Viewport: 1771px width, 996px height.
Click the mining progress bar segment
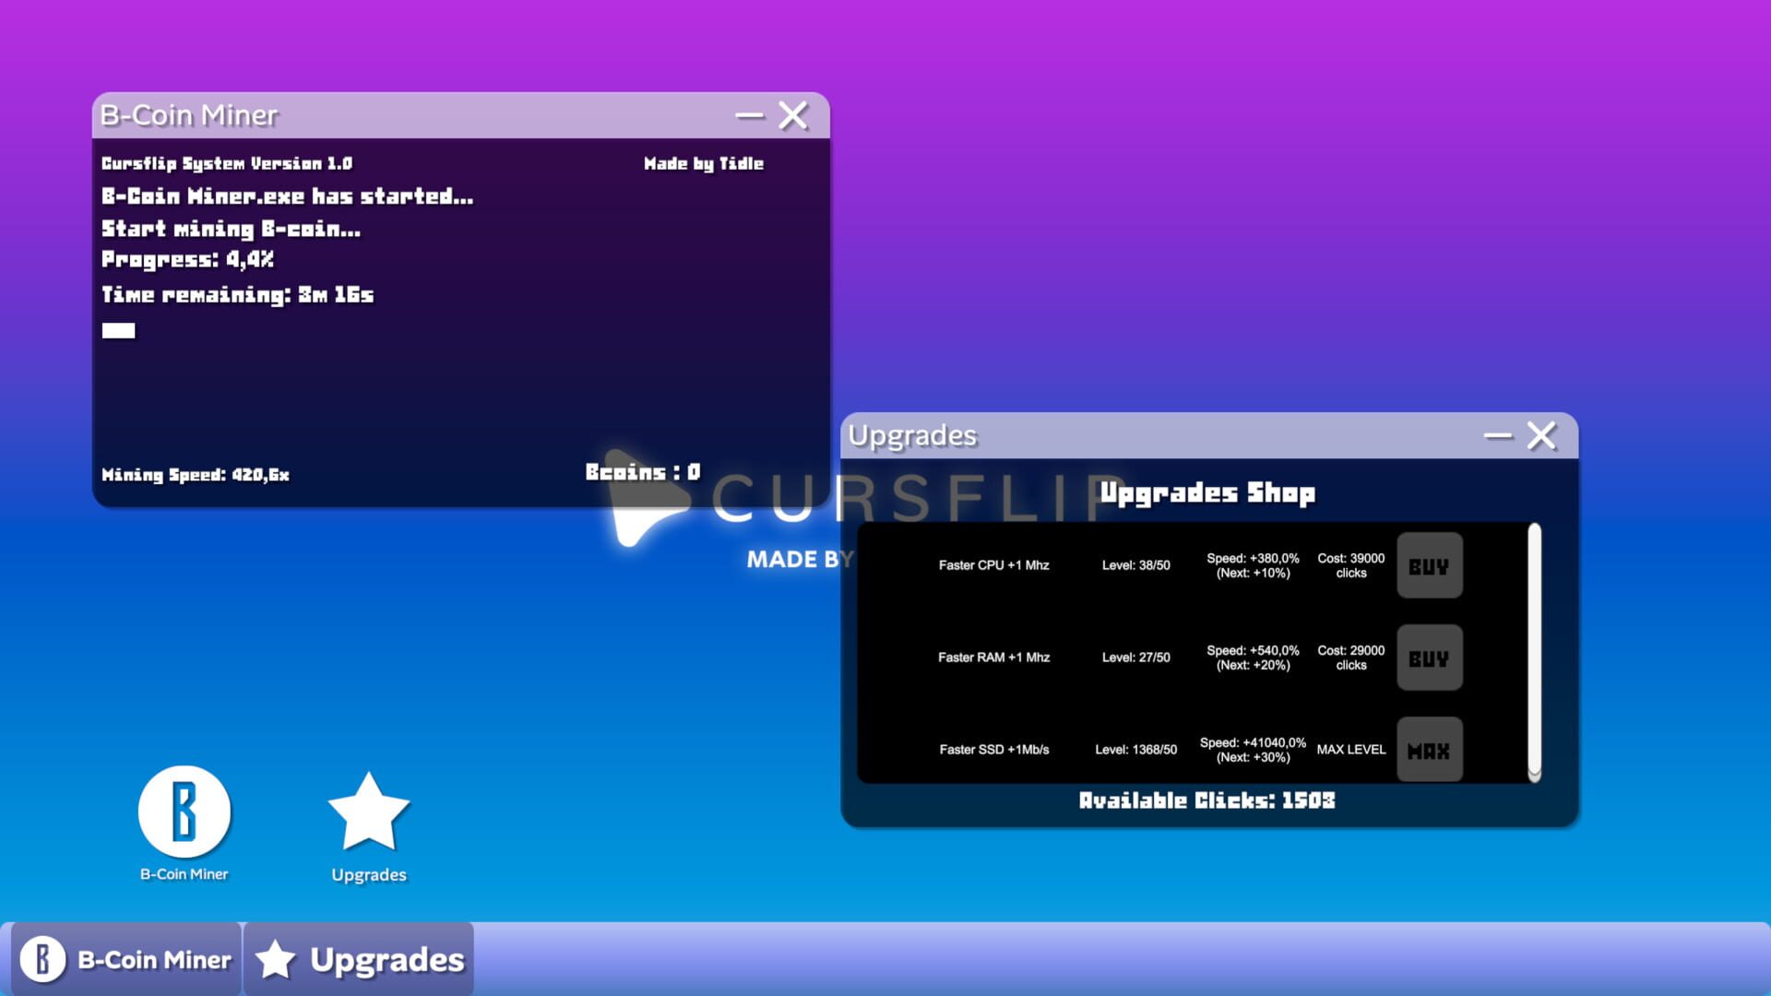pos(121,329)
